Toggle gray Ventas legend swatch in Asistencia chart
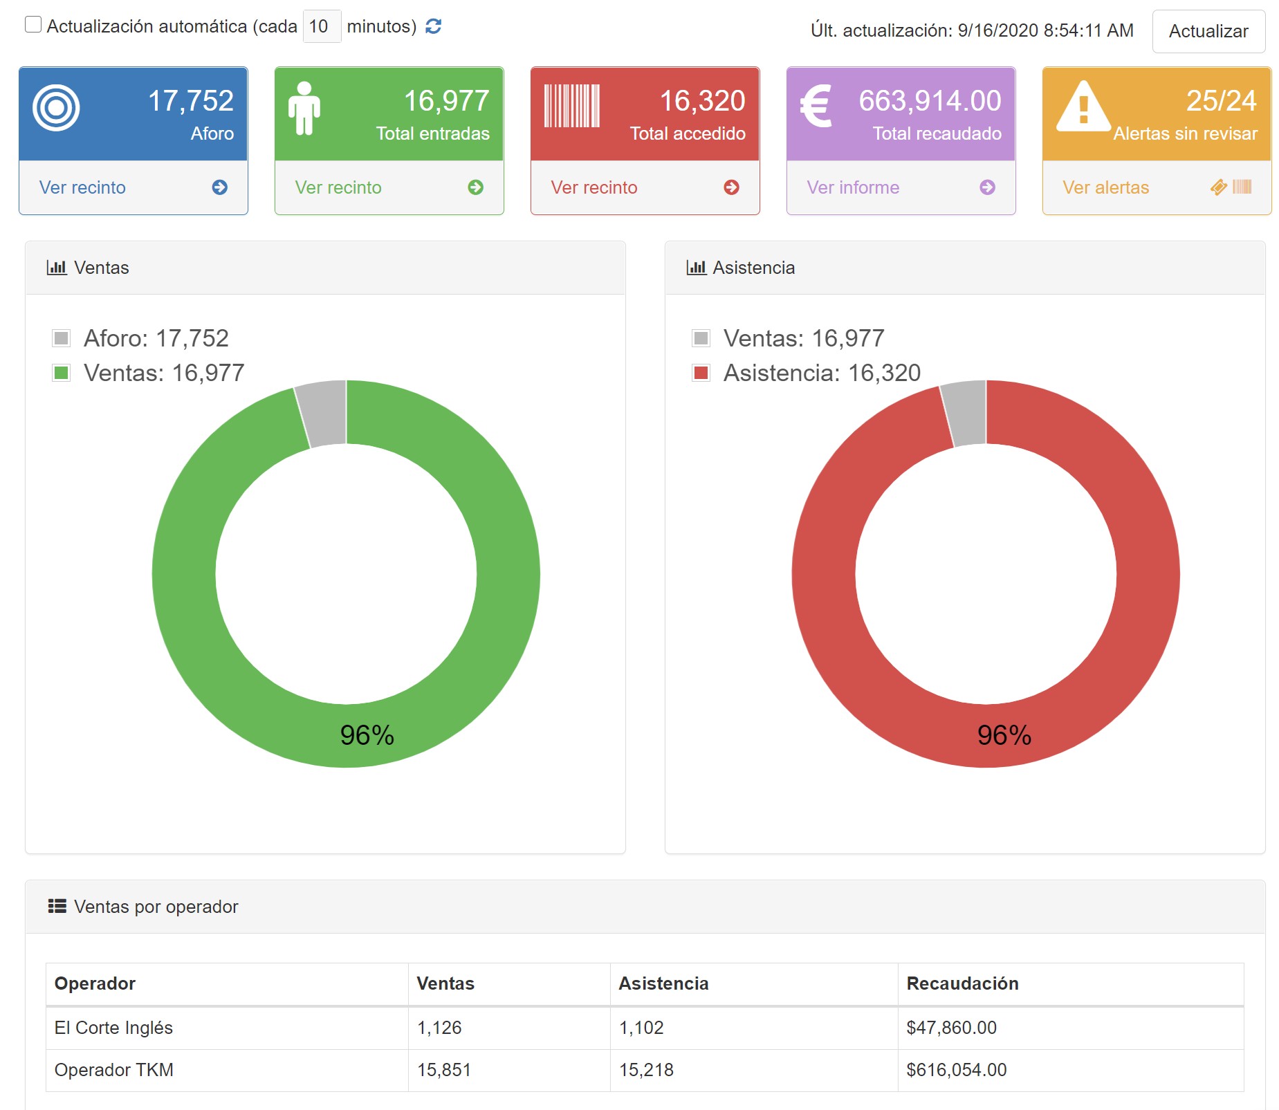Screen dimensions: 1279x1110 (701, 338)
